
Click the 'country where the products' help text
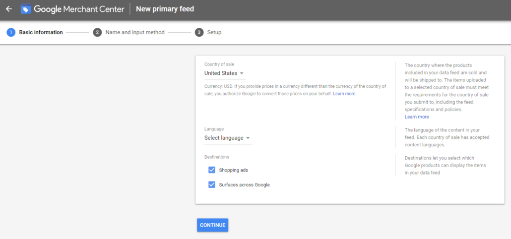[447, 87]
